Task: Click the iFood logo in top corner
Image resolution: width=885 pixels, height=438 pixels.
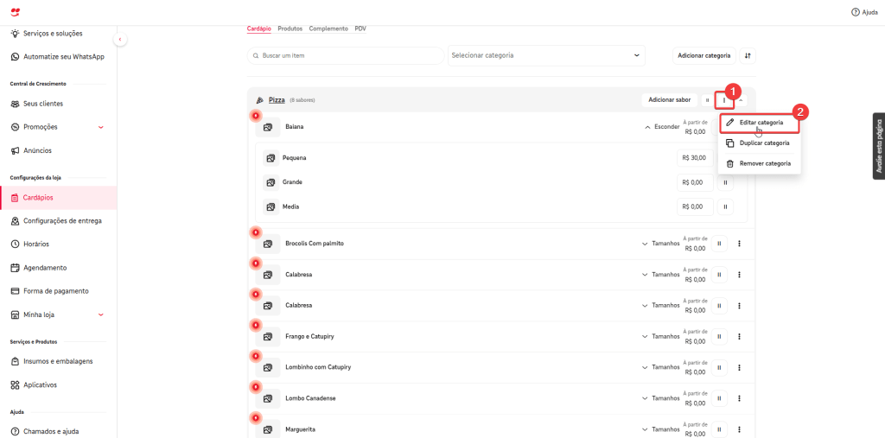Action: tap(16, 12)
